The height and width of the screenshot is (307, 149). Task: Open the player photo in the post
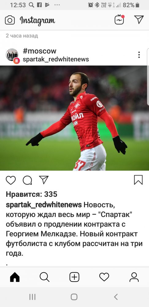(74, 118)
